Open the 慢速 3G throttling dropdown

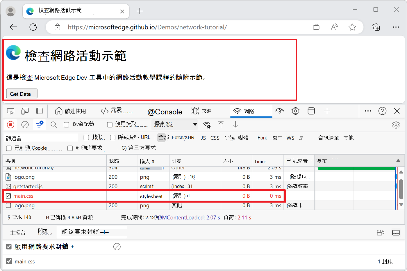174,124
